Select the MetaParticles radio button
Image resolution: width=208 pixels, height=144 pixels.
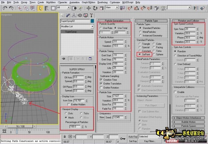tap(140, 32)
